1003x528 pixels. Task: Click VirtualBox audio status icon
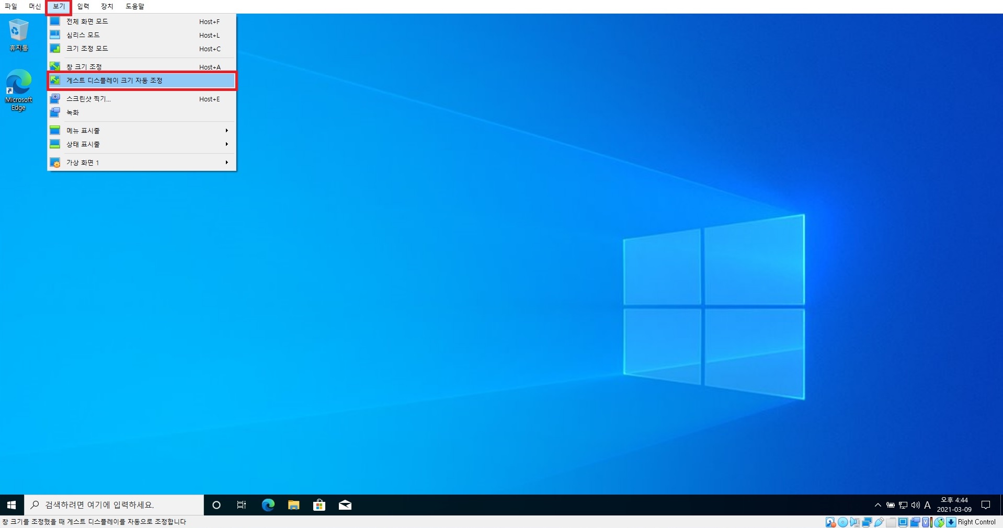855,522
